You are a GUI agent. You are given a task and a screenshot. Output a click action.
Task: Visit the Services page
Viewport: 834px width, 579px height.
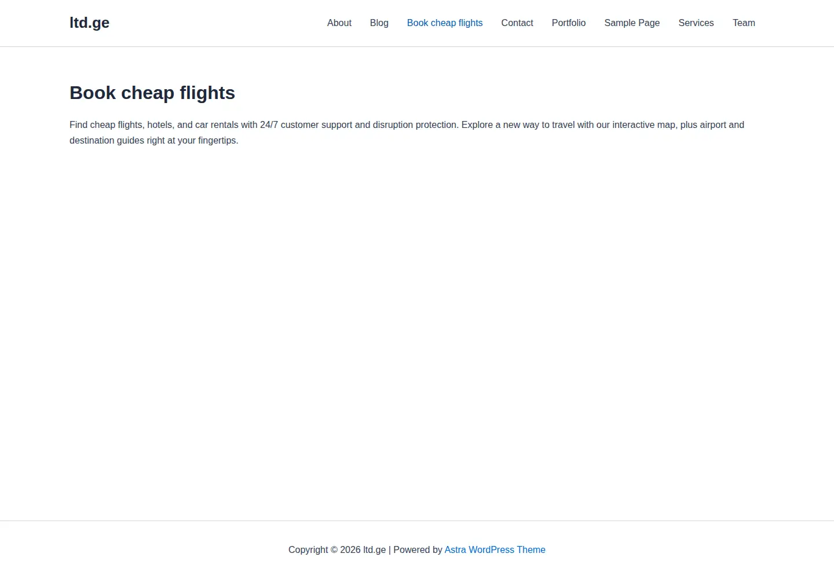[696, 23]
